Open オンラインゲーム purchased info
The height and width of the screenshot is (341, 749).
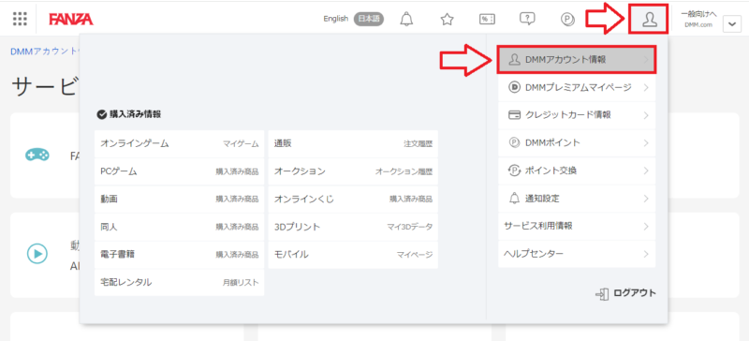pyautogui.click(x=179, y=143)
